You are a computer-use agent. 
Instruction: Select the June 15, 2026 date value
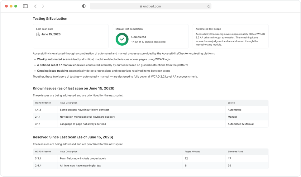click(51, 34)
